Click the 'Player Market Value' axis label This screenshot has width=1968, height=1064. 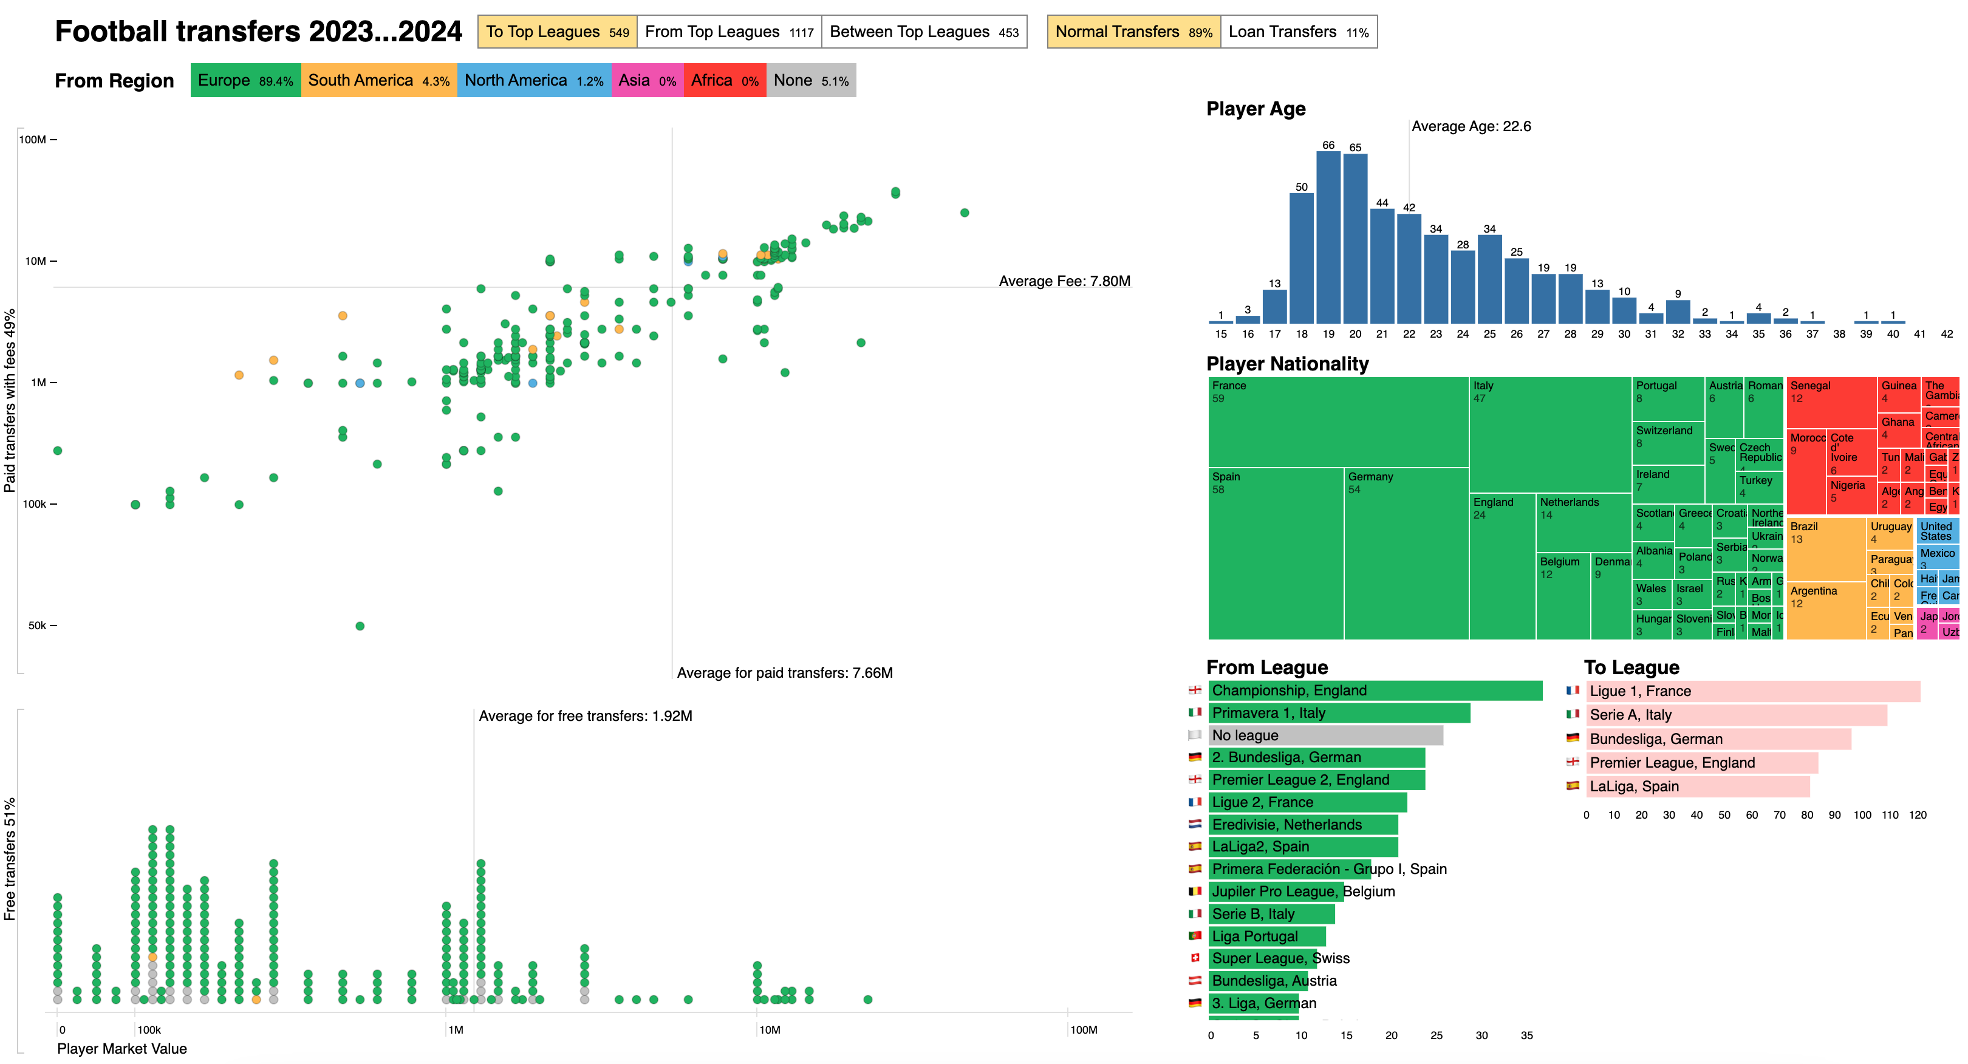coord(122,1049)
